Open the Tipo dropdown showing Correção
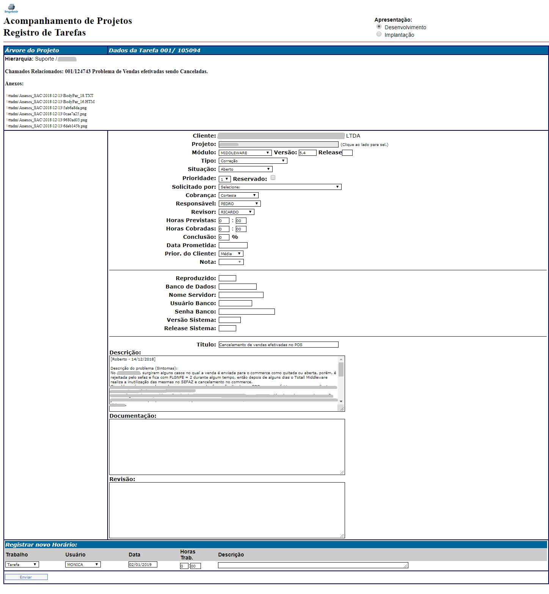Viewport: 549px width, 594px height. [253, 161]
